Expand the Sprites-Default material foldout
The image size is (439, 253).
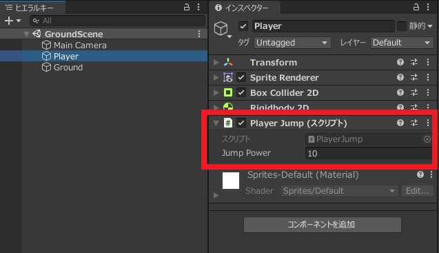click(x=216, y=195)
